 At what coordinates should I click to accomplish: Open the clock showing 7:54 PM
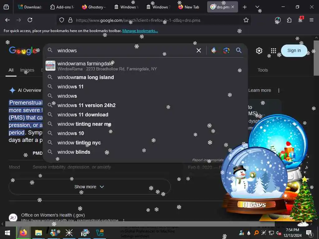tap(292, 233)
